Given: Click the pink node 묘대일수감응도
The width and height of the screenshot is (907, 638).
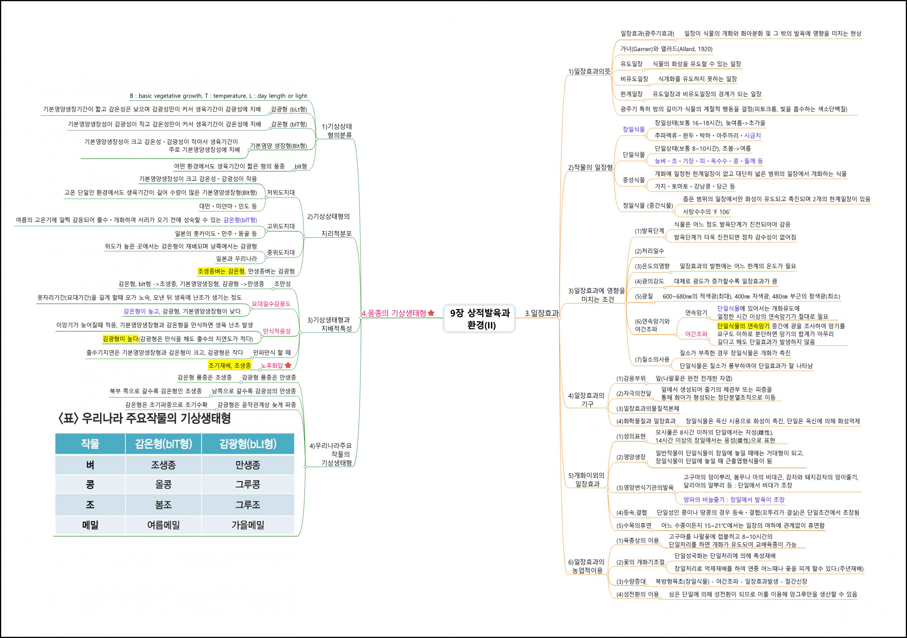Looking at the screenshot, I should [271, 304].
